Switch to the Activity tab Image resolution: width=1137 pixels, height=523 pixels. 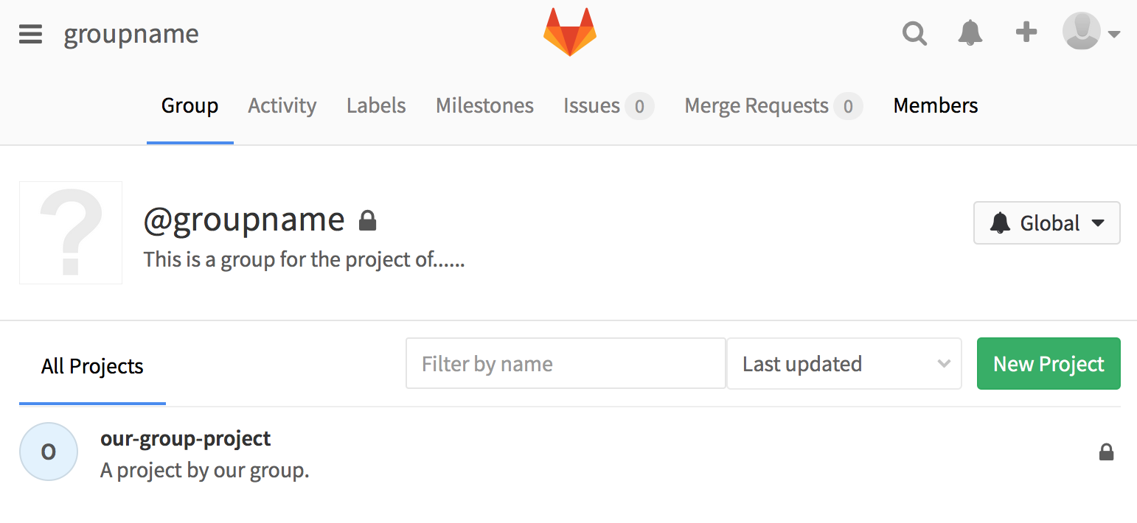coord(282,106)
